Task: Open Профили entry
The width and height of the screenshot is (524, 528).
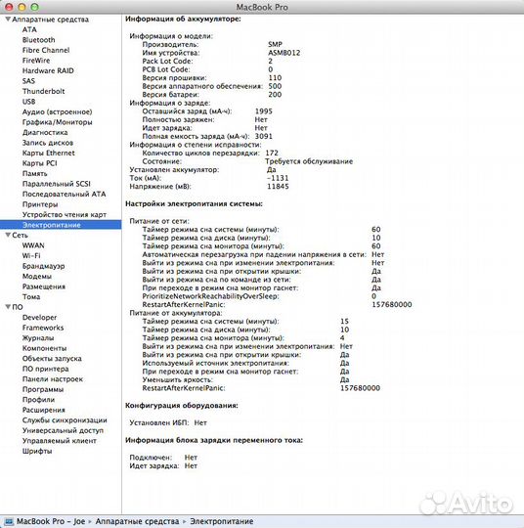Action: click(38, 399)
